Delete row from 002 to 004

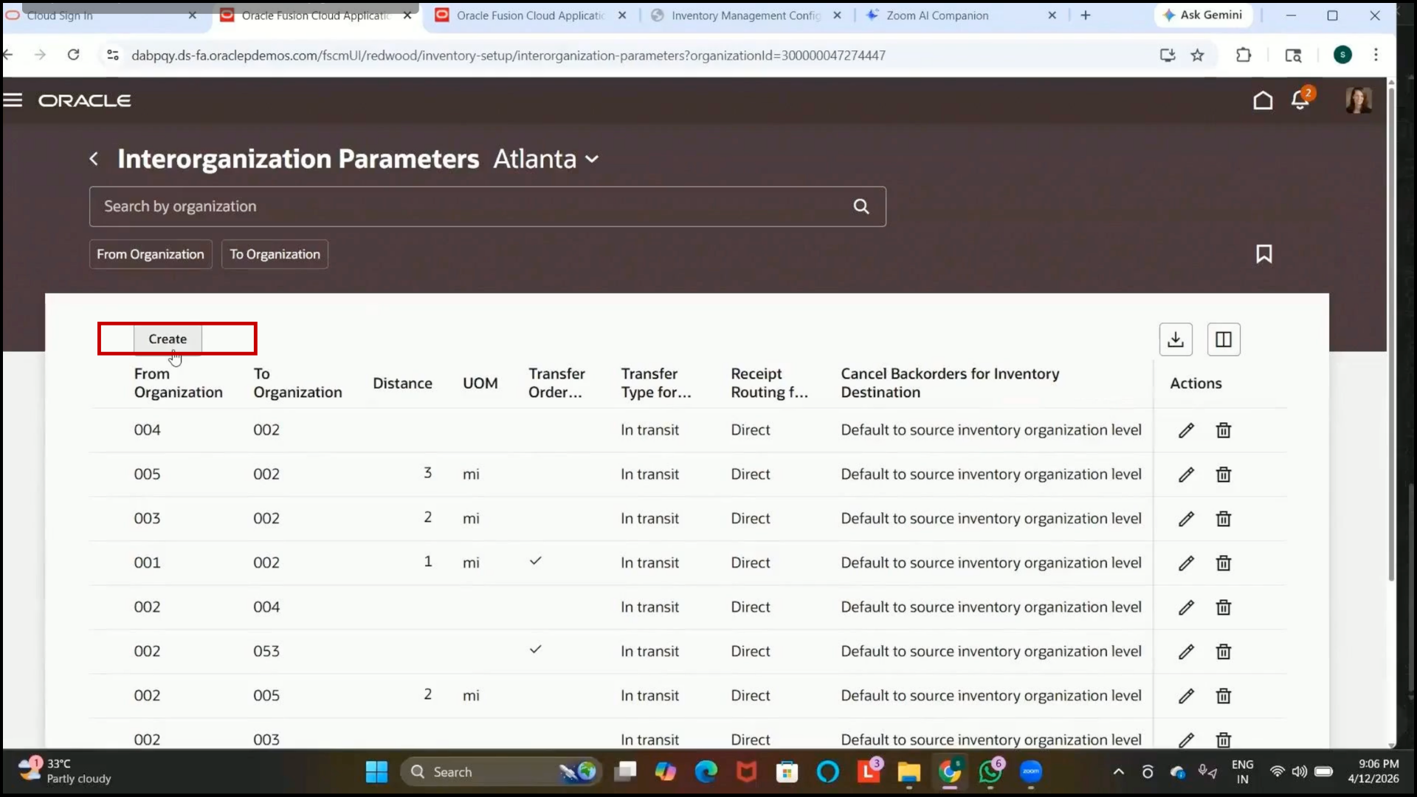(1224, 607)
